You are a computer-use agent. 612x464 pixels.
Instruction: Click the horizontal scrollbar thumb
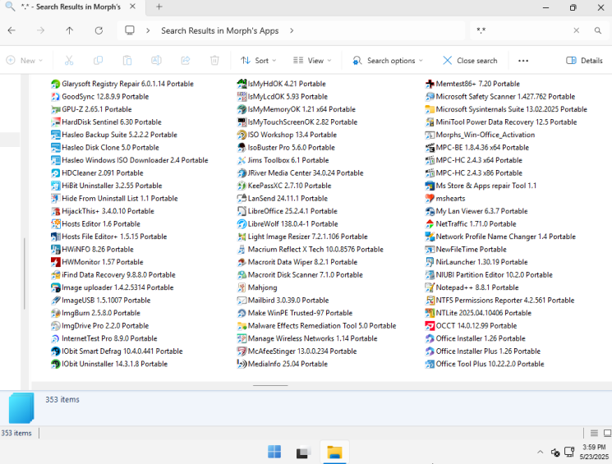point(270,385)
